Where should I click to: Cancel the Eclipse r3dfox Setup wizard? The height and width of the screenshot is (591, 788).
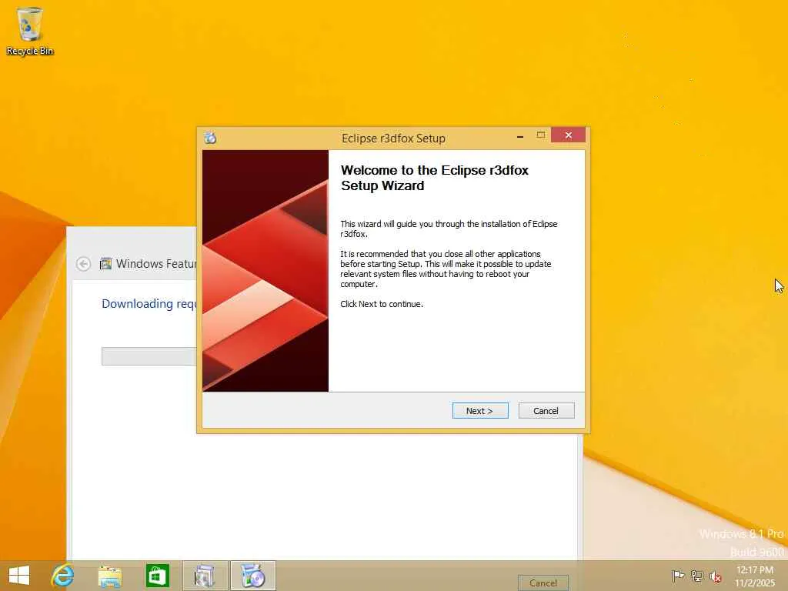(x=546, y=411)
